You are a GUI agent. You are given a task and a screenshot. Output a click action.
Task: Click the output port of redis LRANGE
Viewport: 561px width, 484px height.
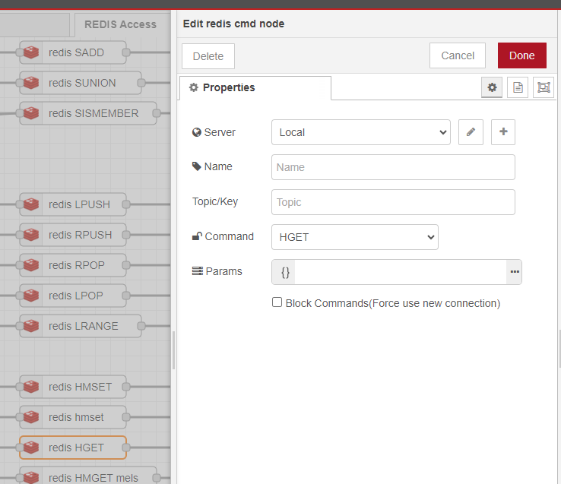point(141,326)
